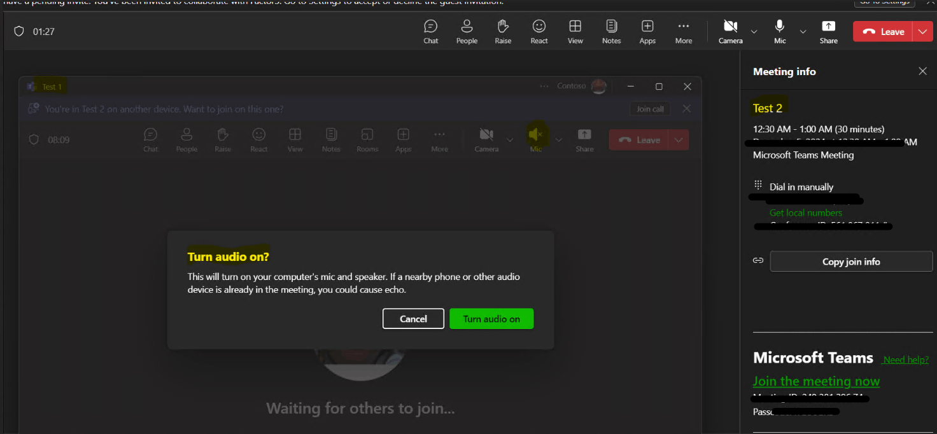Viewport: 937px width, 434px height.
Task: Open More options in main toolbar
Action: click(684, 31)
